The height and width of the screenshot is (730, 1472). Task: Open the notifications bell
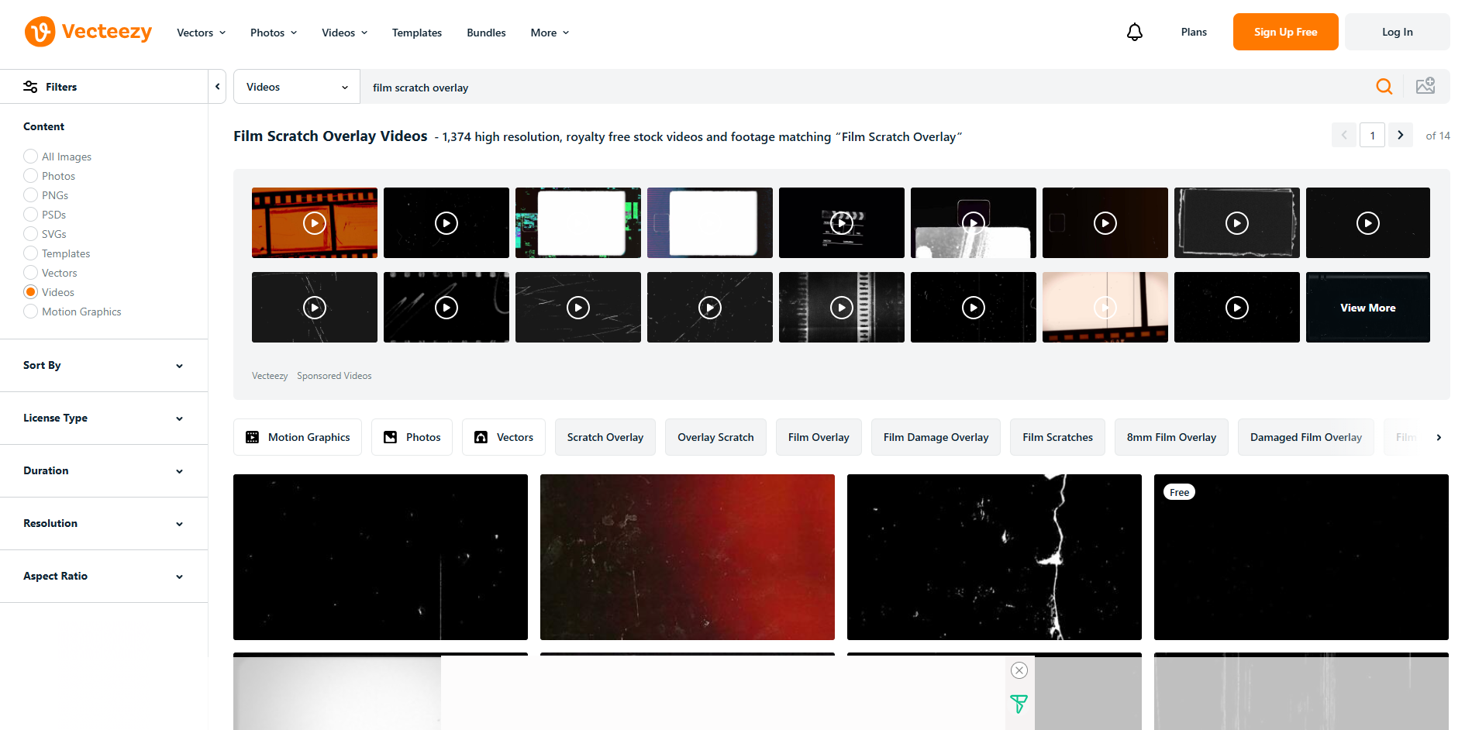1135,32
